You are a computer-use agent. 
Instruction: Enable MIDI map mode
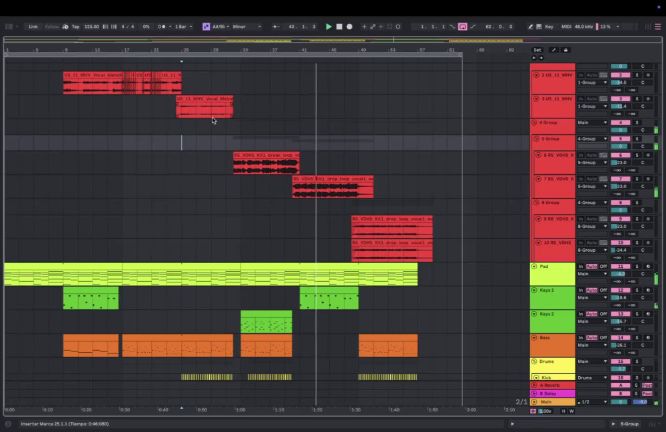pyautogui.click(x=566, y=27)
